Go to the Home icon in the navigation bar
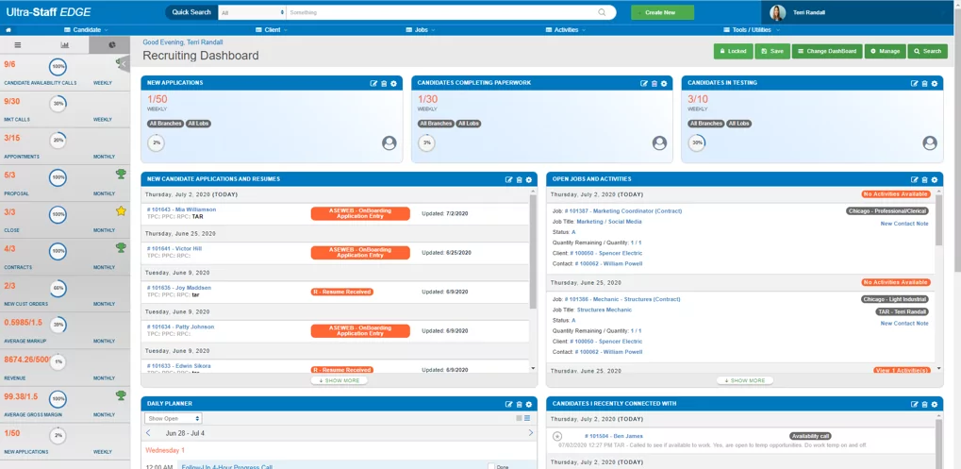Screen dimensions: 961x469 8,29
